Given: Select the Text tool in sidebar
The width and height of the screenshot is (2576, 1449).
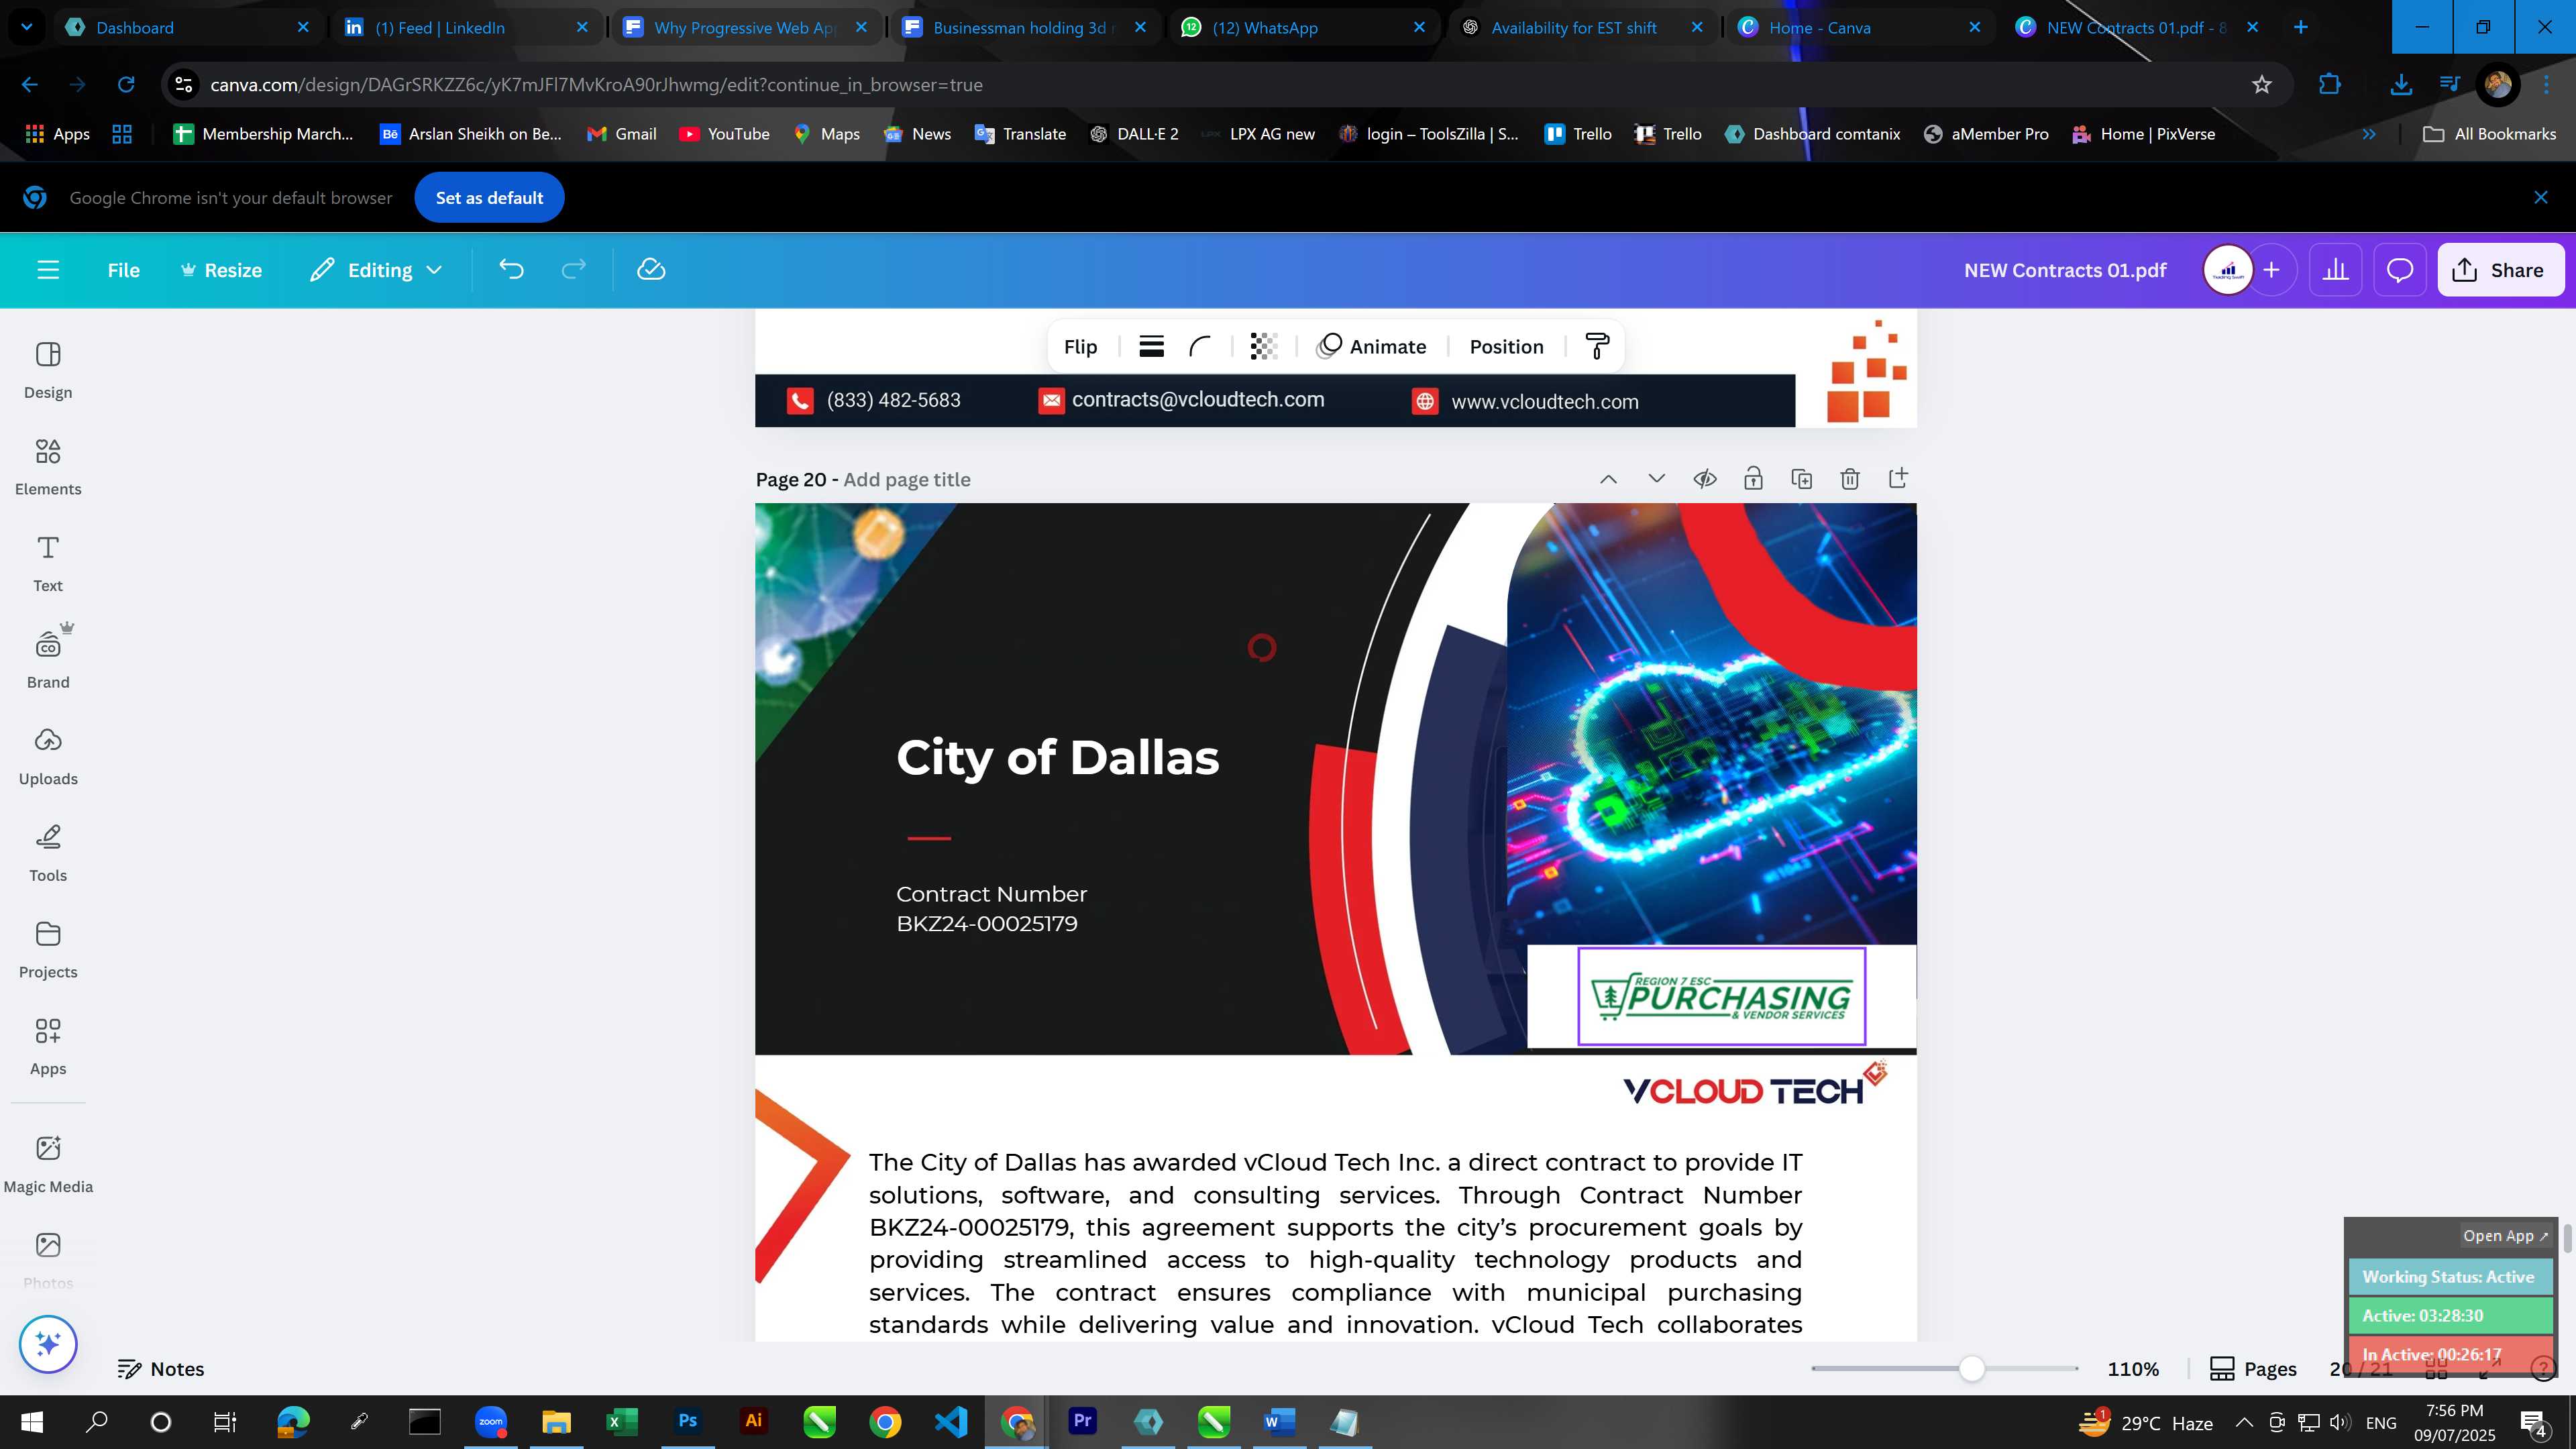Looking at the screenshot, I should [48, 564].
